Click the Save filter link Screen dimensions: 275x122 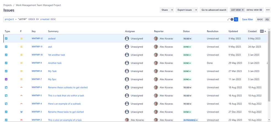247,19
